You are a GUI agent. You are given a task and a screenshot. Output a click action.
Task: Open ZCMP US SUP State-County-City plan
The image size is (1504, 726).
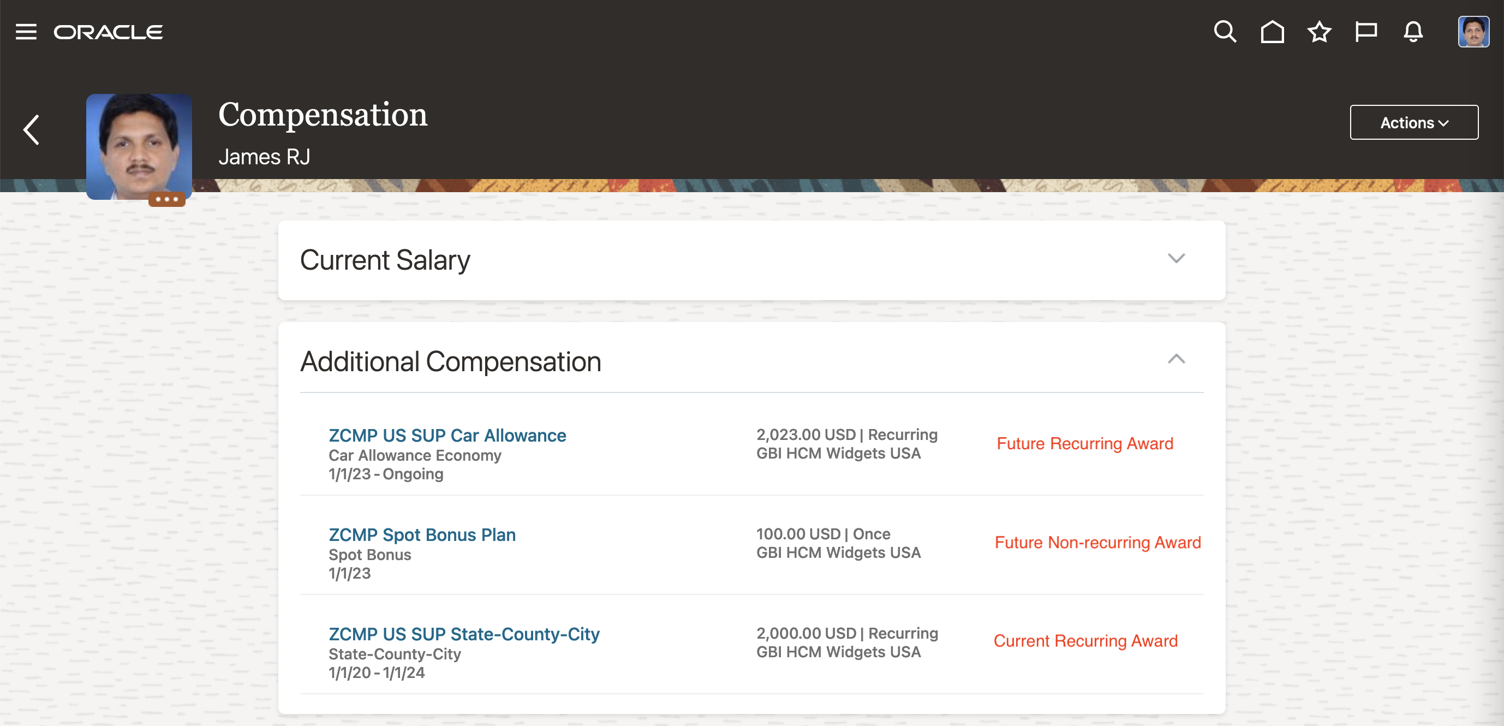point(464,634)
